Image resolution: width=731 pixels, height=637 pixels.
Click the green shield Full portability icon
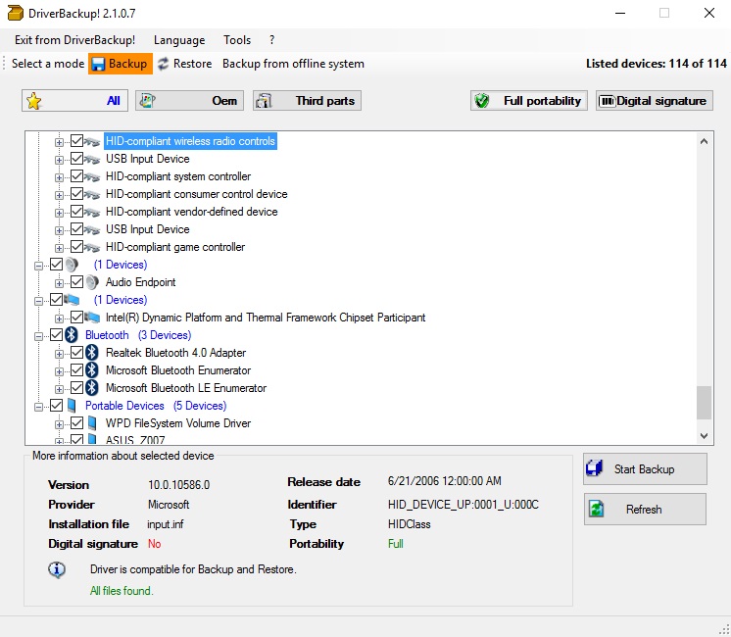(482, 101)
